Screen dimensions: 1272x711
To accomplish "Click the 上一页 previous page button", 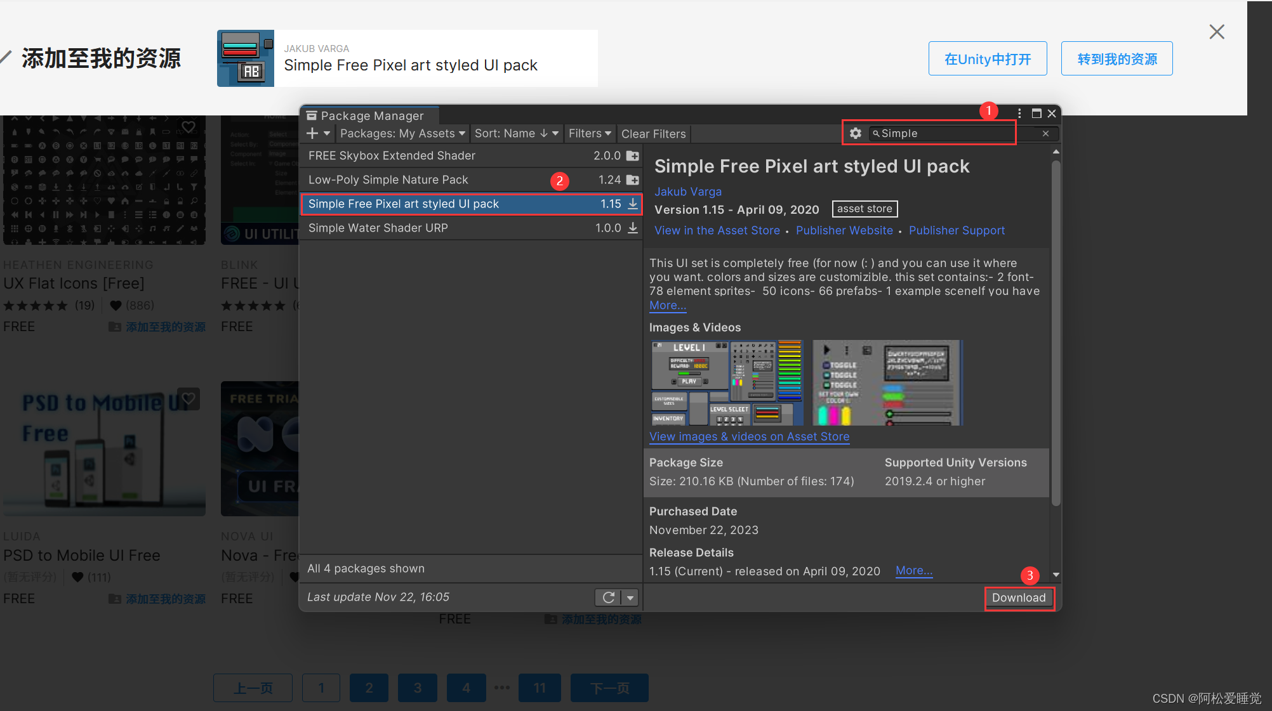I will 253,688.
